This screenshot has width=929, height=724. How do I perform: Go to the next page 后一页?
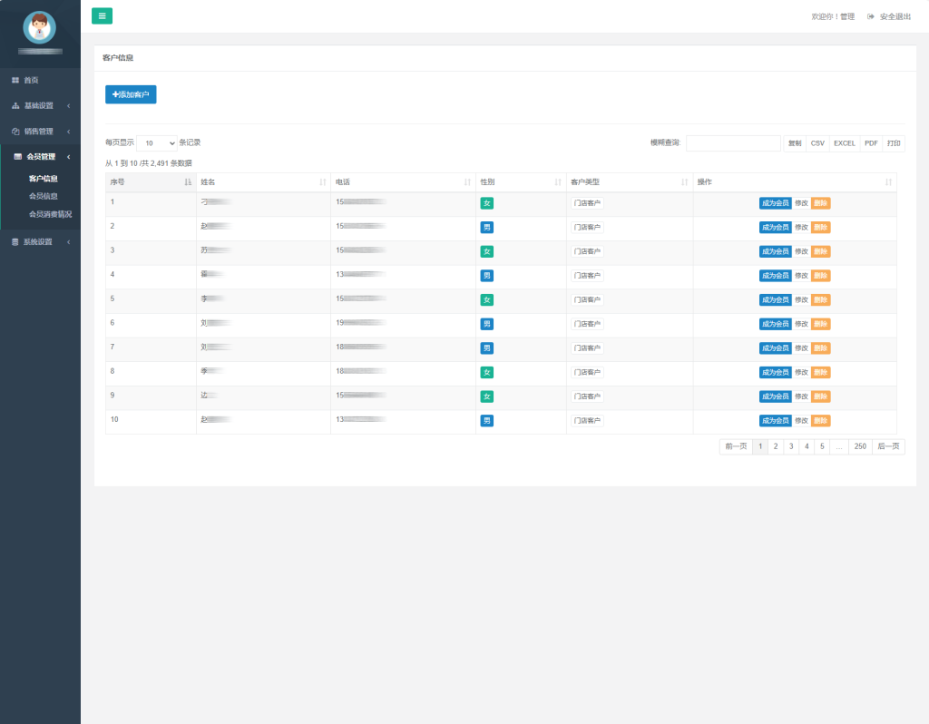(888, 446)
